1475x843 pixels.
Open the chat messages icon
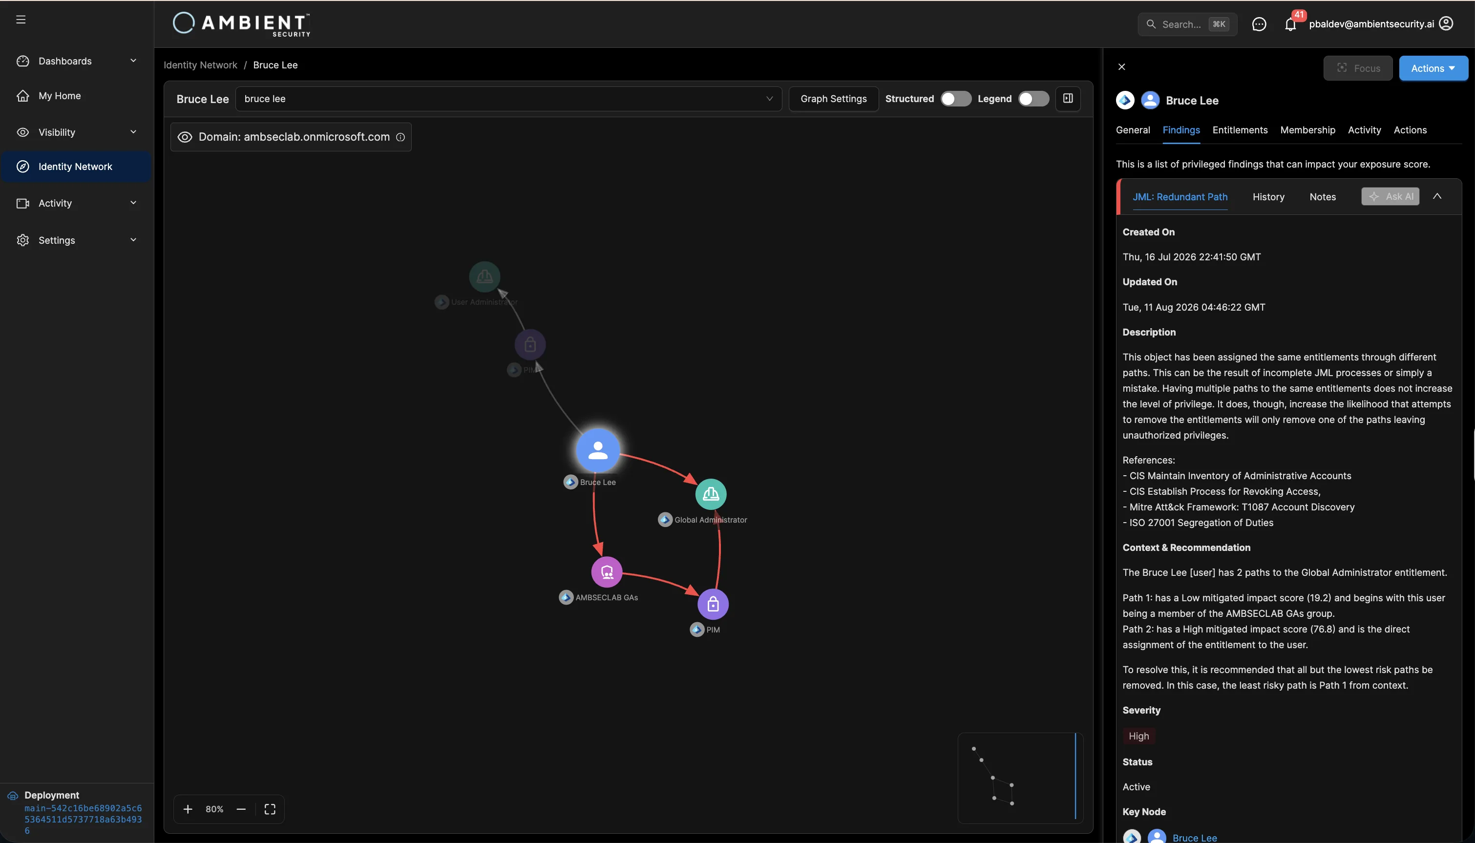click(x=1259, y=24)
